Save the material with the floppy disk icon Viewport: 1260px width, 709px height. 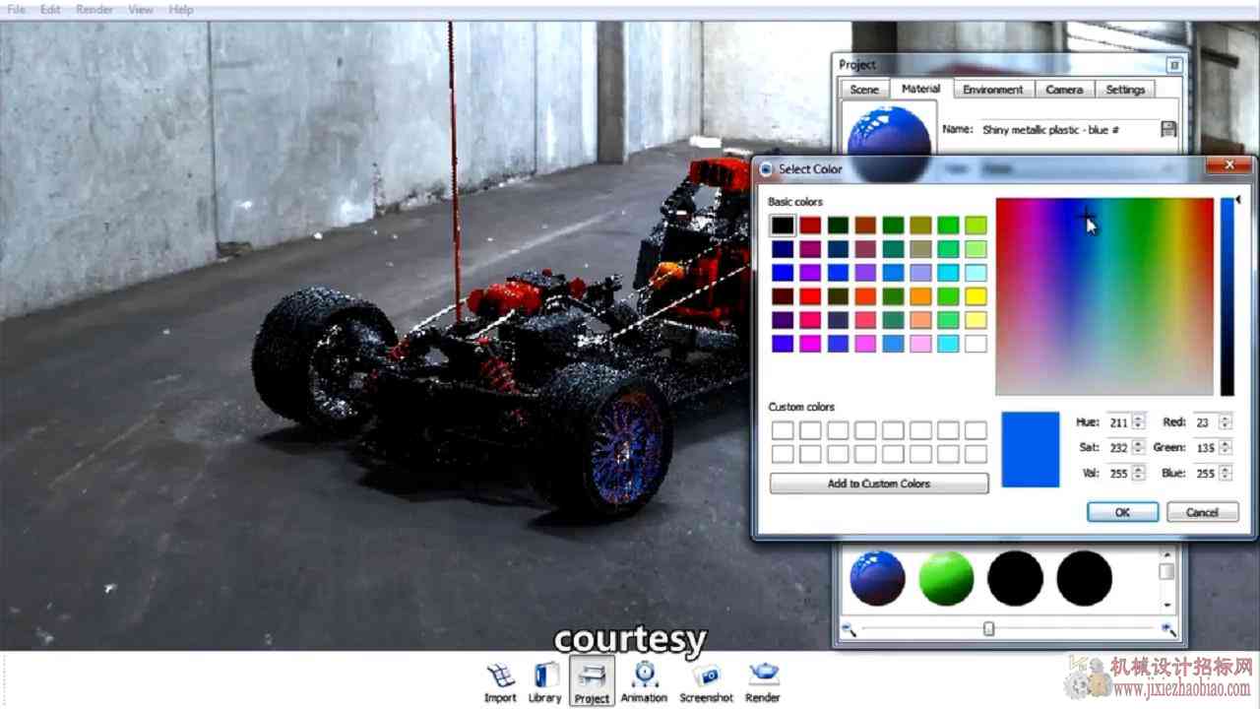pyautogui.click(x=1168, y=129)
